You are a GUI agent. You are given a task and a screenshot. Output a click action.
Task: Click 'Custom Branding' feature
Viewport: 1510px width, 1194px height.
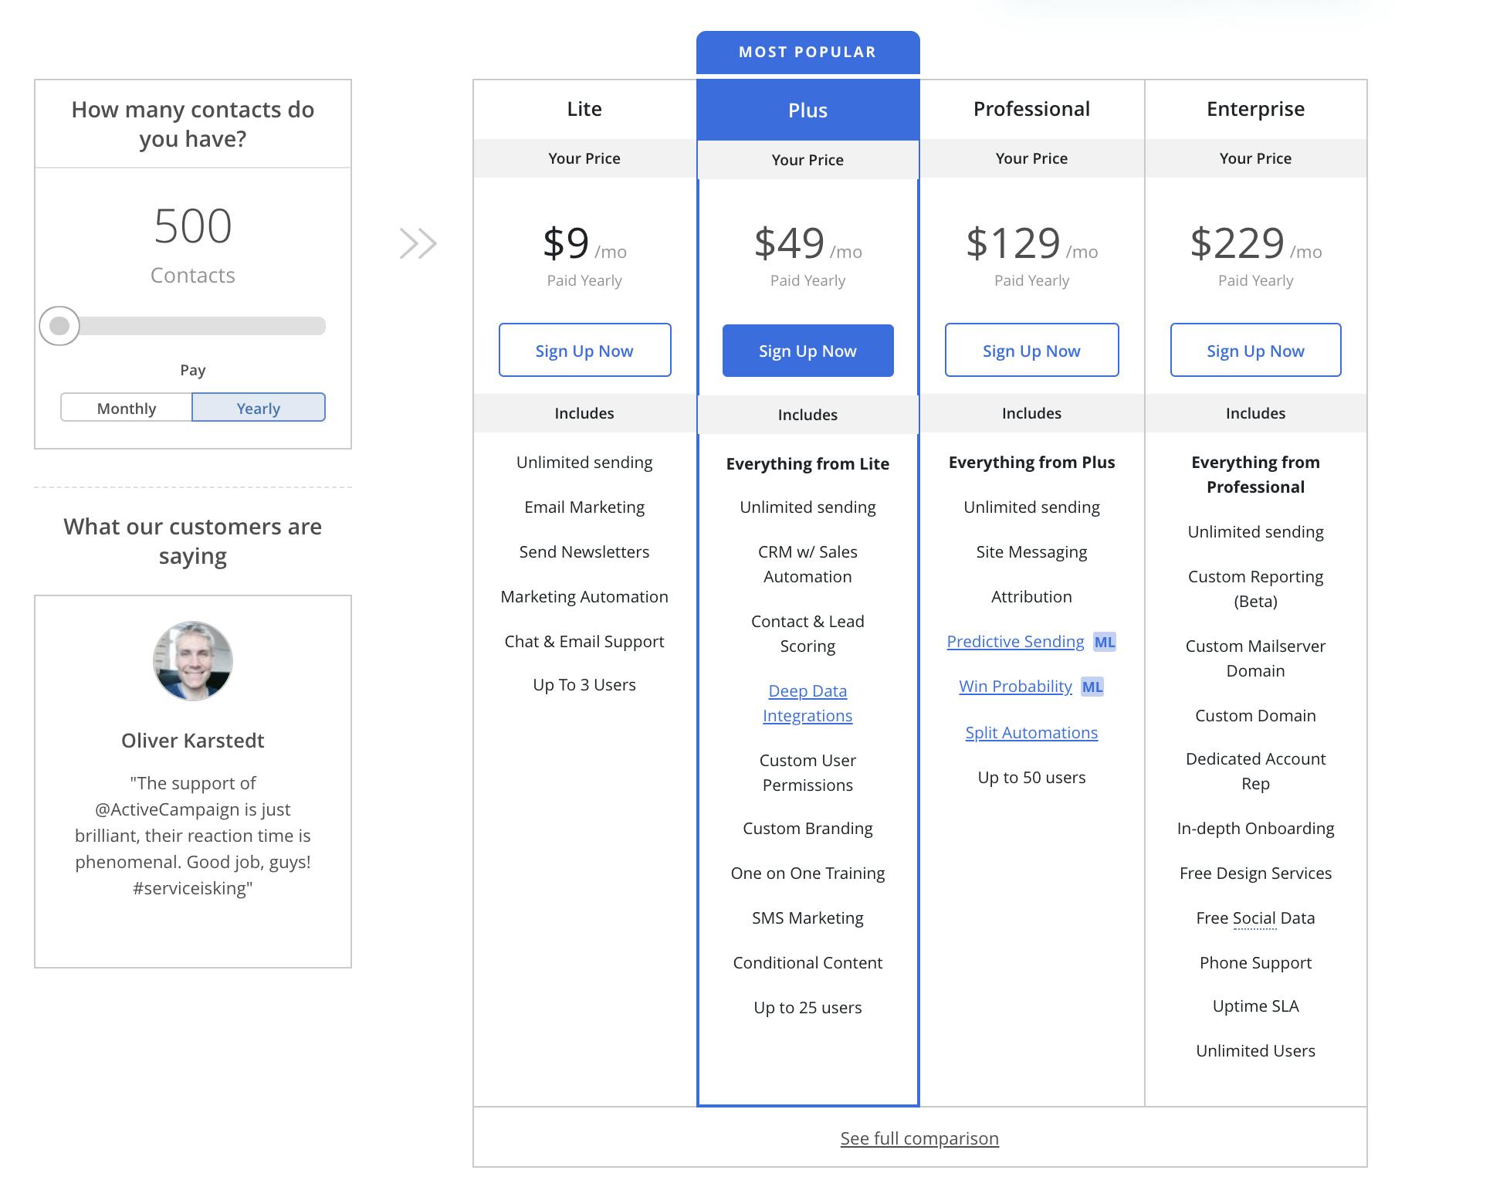click(807, 829)
